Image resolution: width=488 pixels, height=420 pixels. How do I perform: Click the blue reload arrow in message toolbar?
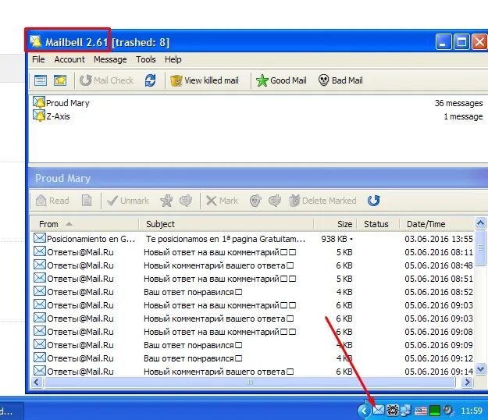(374, 201)
